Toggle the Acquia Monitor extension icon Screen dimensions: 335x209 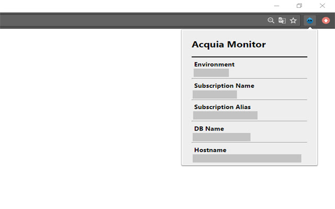pos(310,20)
